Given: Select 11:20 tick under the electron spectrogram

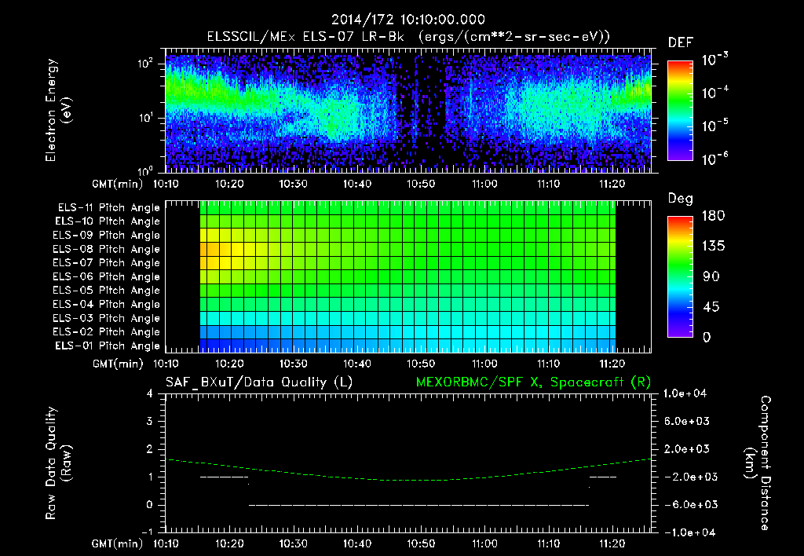Looking at the screenshot, I should (x=612, y=184).
